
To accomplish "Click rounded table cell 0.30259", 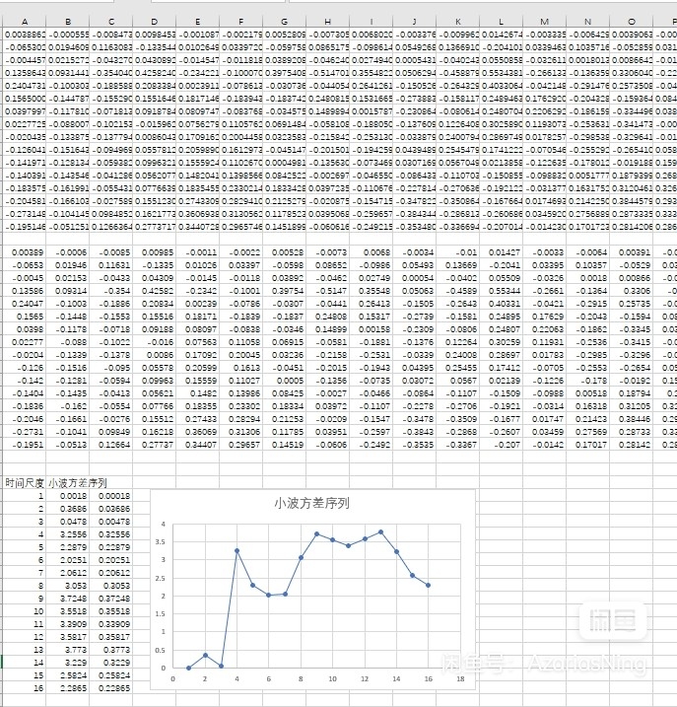I will [501, 342].
